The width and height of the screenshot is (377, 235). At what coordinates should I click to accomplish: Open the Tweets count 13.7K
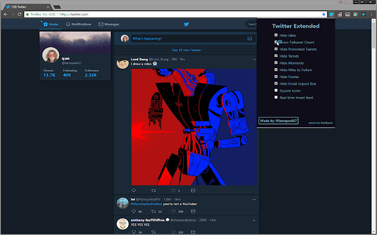tap(49, 73)
